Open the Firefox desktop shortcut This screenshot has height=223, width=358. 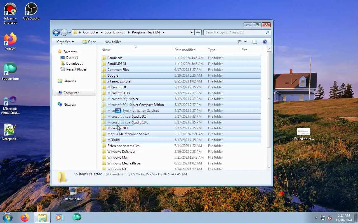(x=10, y=42)
